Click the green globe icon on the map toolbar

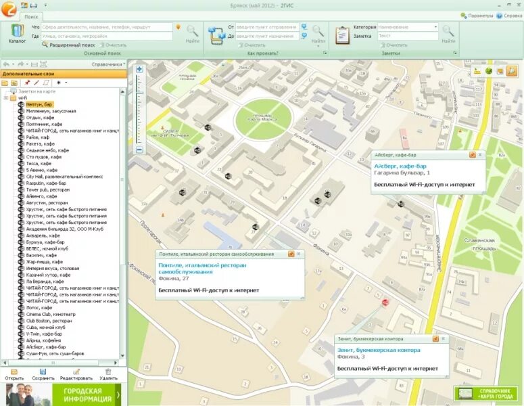[x=489, y=71]
